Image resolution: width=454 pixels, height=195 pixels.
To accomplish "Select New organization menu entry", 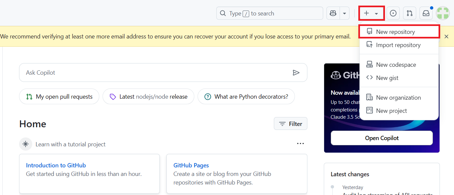I will (398, 98).
